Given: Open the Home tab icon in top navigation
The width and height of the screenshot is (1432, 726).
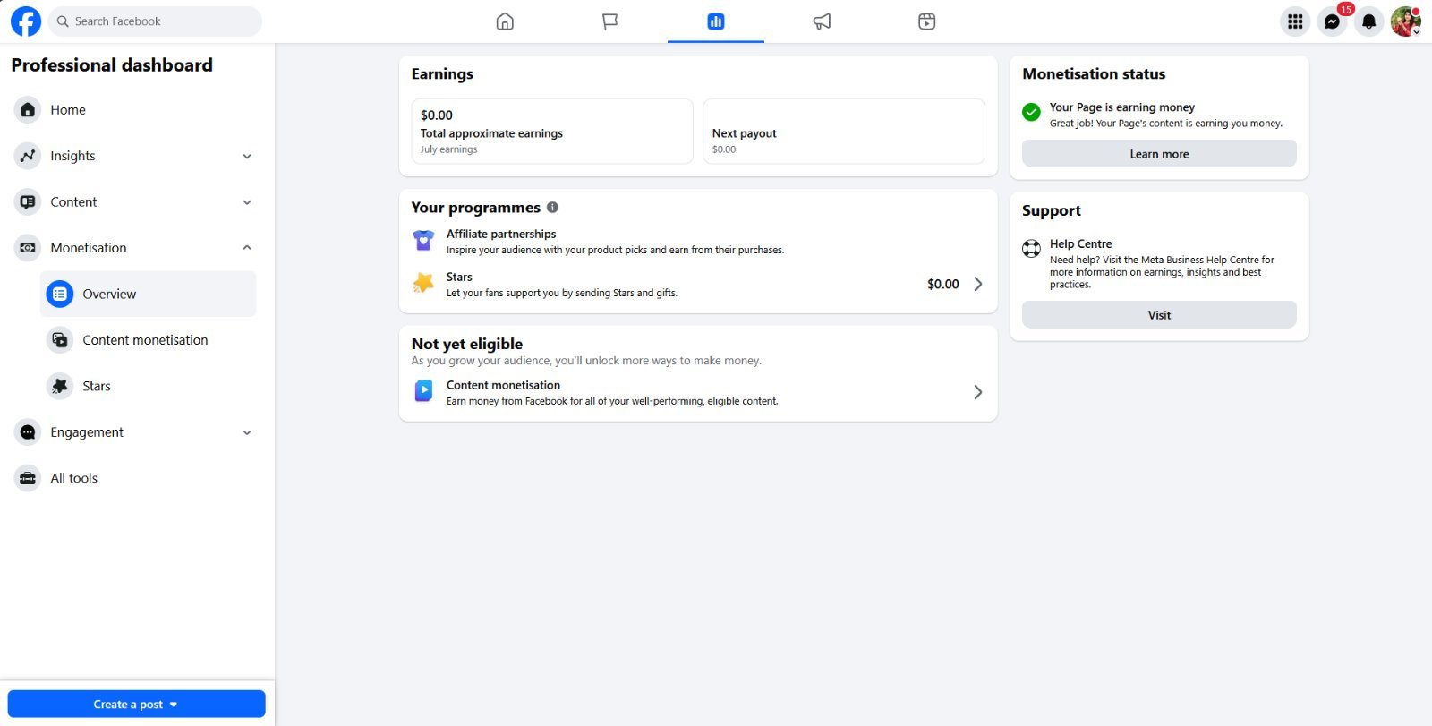Looking at the screenshot, I should pyautogui.click(x=505, y=21).
